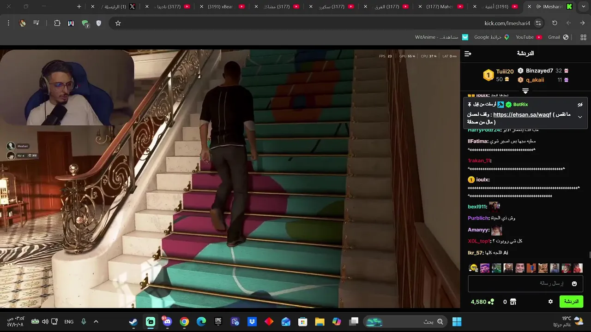Open username llFatima in chat
Screen dimensions: 591x332
[478, 141]
